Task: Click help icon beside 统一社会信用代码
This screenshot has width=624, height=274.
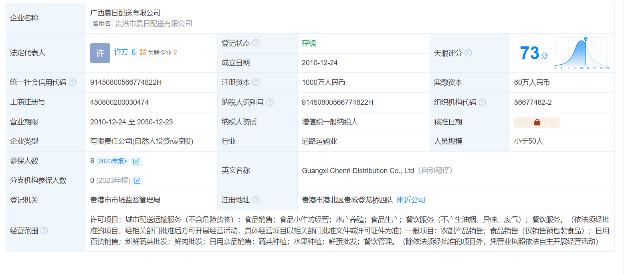Action: [x=72, y=82]
